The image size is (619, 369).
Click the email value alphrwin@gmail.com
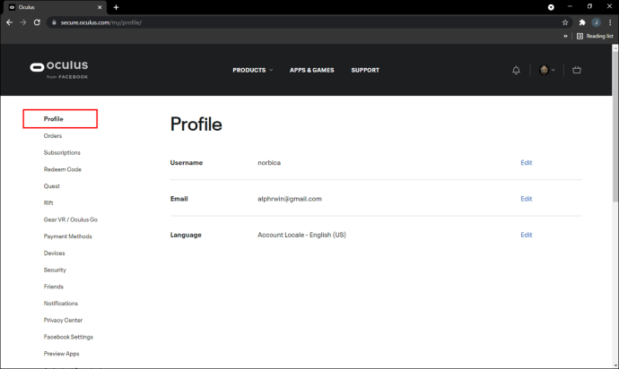pyautogui.click(x=290, y=199)
